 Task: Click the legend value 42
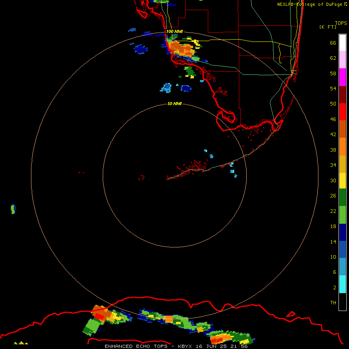tap(333, 135)
